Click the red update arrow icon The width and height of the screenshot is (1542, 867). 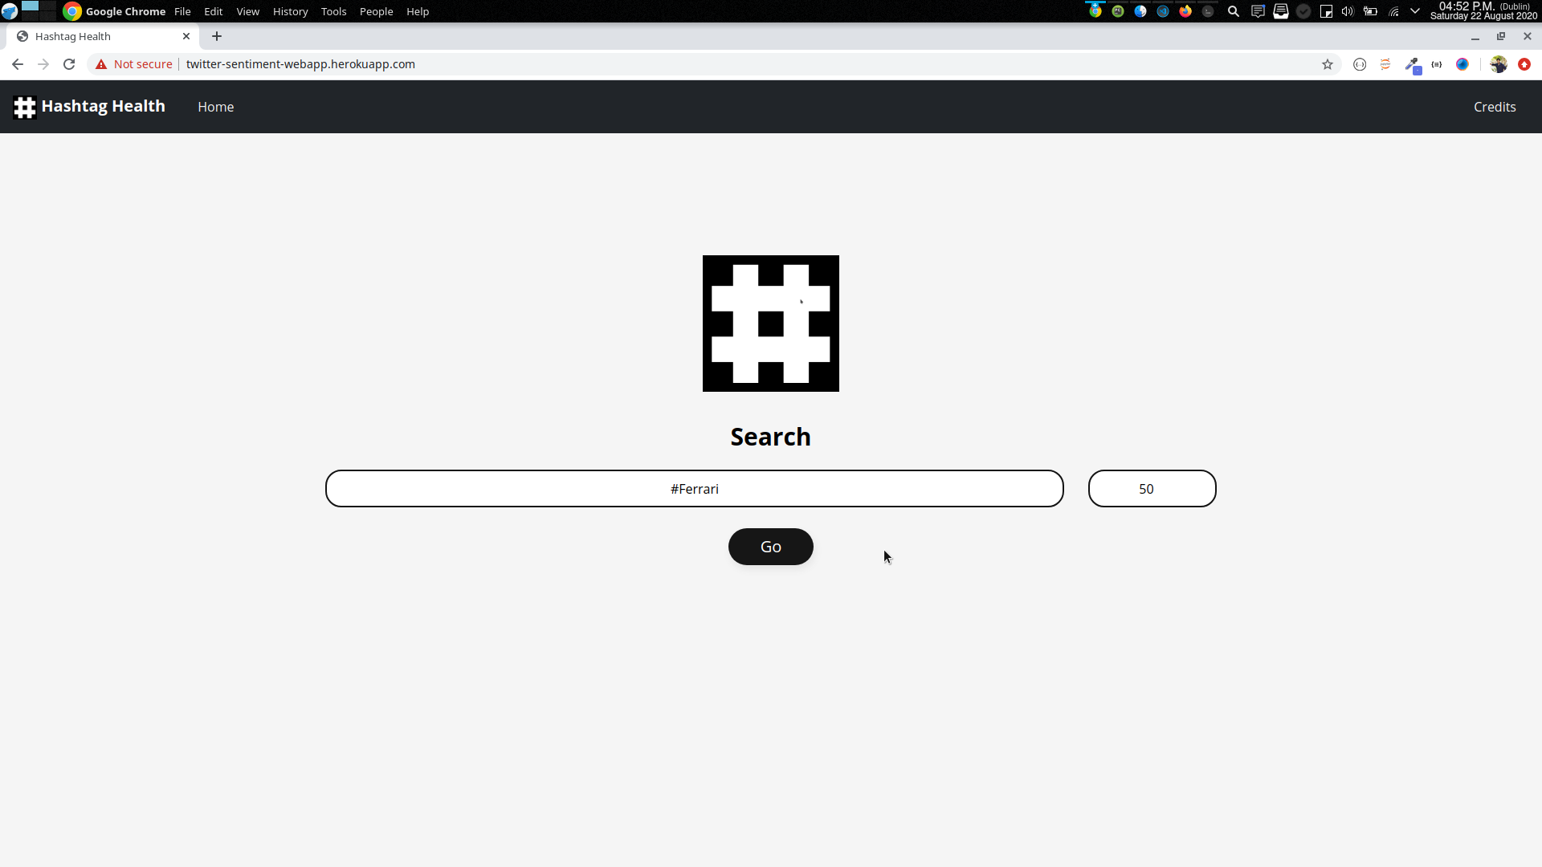tap(1524, 64)
